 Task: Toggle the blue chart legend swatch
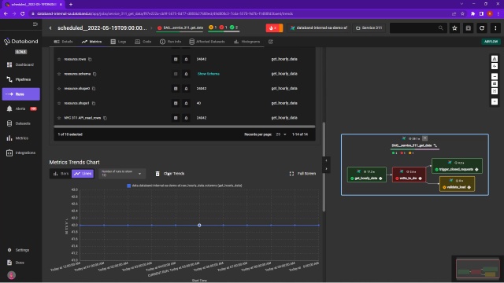[x=128, y=186]
